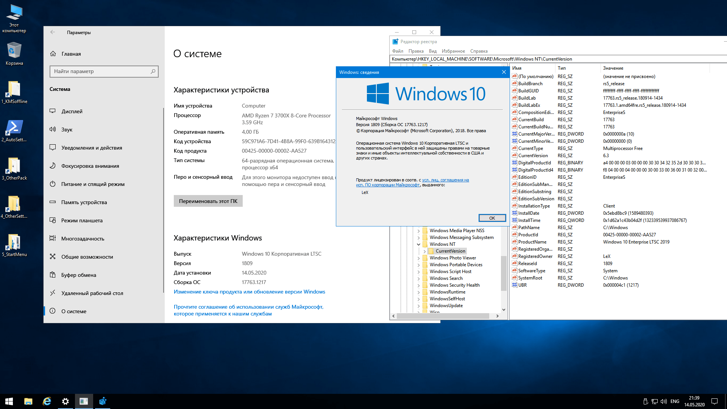
Task: Click the Главная home icon in Settings
Action: tap(53, 54)
